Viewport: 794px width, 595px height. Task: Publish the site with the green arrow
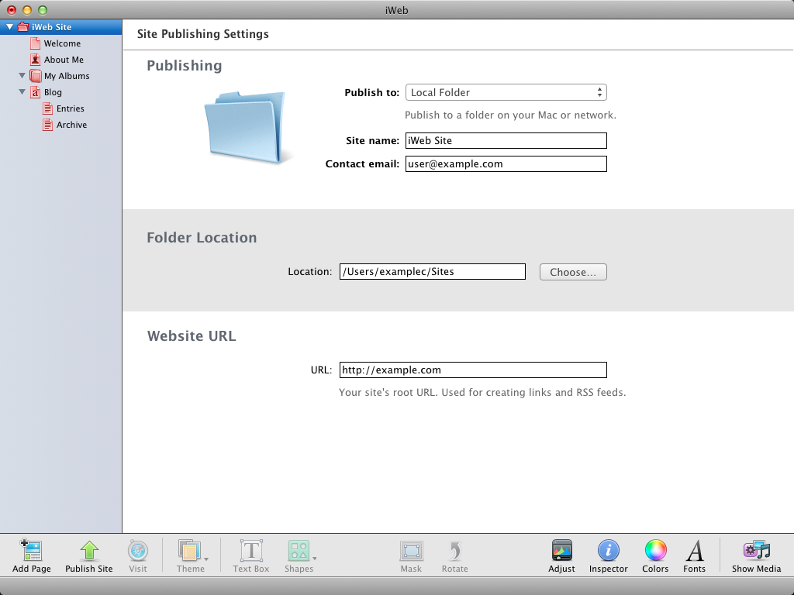coord(89,551)
